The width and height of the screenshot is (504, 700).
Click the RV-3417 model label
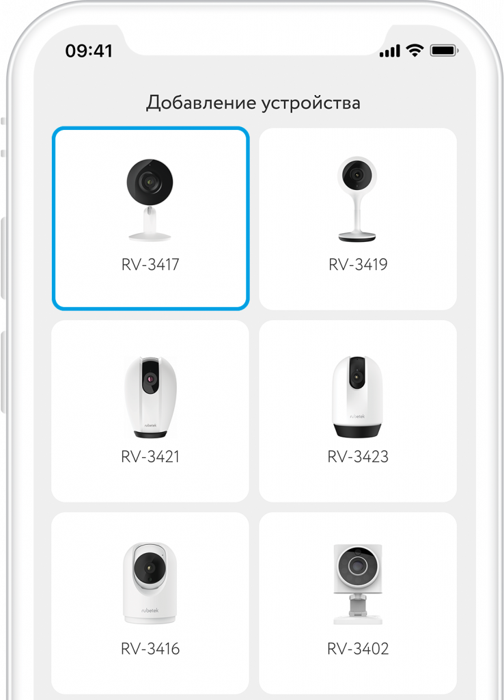(150, 265)
